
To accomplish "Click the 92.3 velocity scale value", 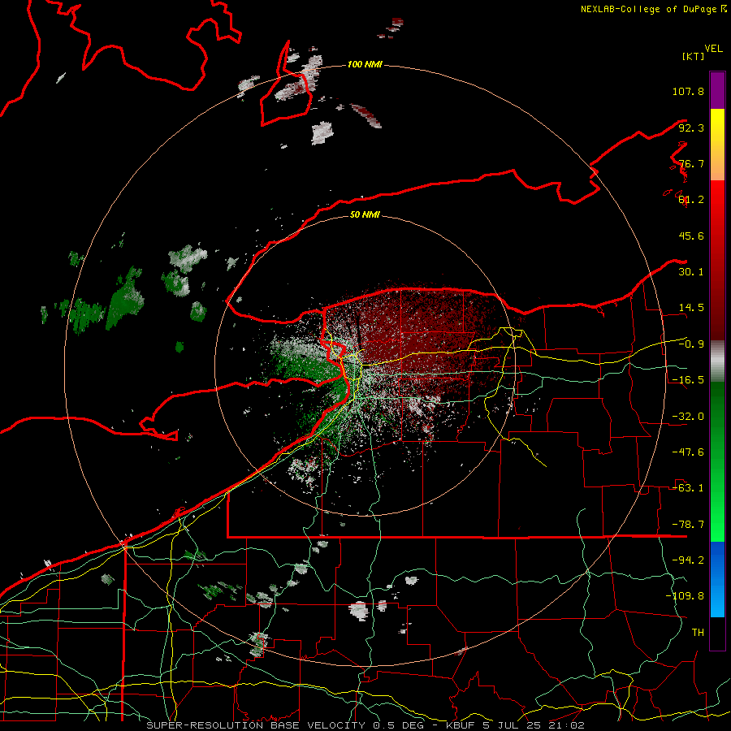I will (691, 128).
